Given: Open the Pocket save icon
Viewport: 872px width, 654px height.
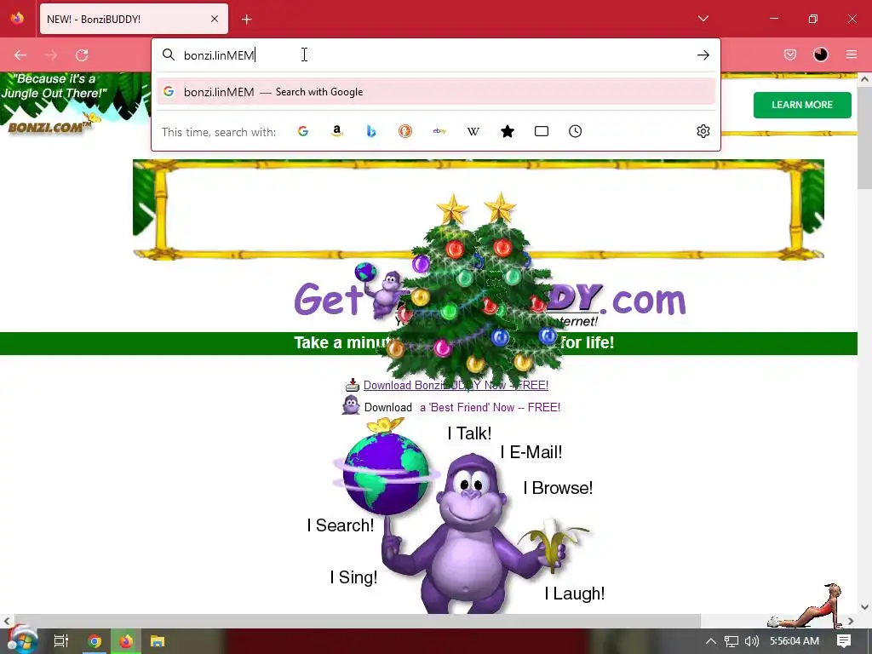Looking at the screenshot, I should point(789,54).
